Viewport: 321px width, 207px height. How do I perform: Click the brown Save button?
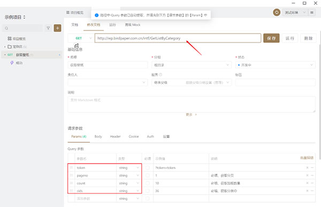click(x=271, y=39)
